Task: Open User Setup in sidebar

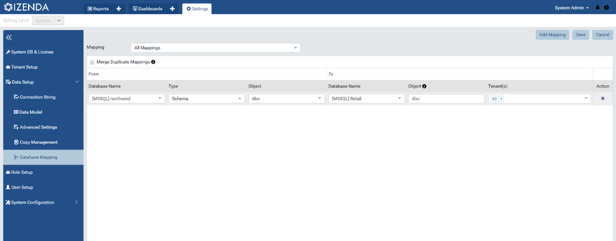Action: 43,187
